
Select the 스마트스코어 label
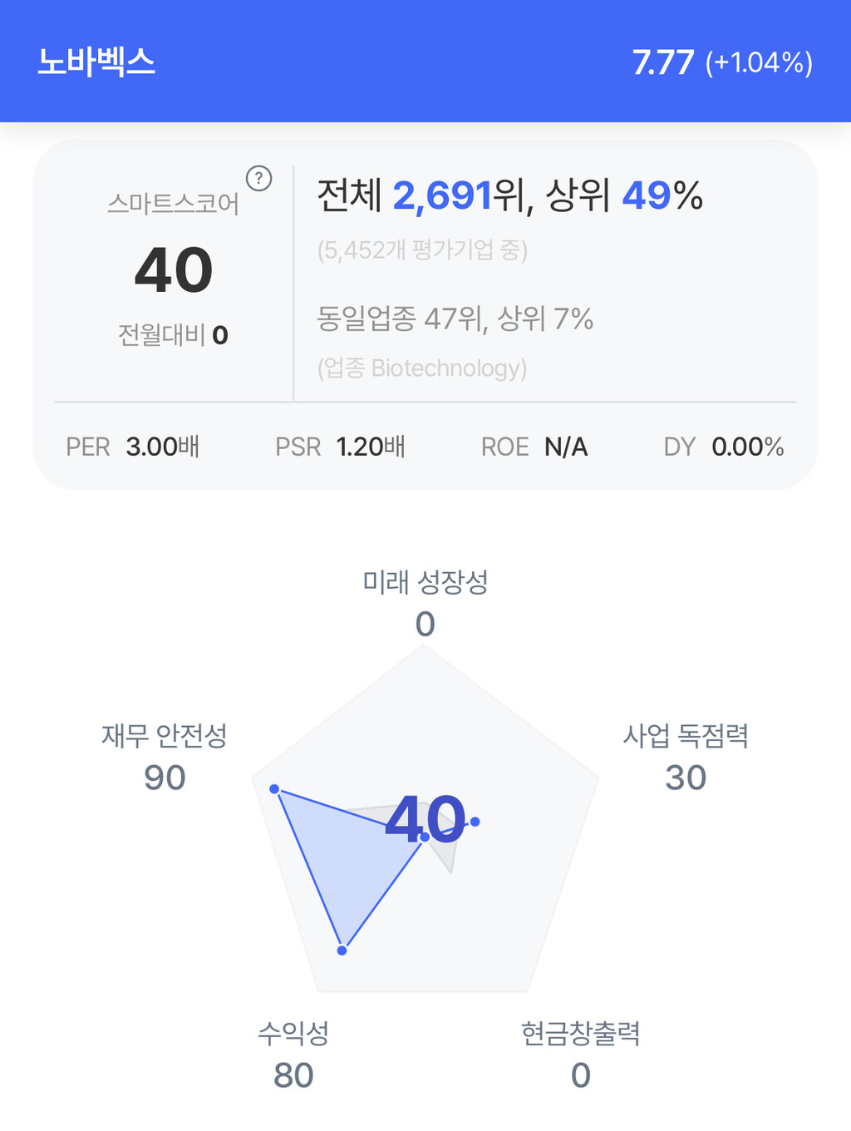tap(173, 204)
